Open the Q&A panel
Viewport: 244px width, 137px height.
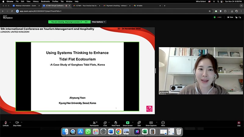point(139,122)
